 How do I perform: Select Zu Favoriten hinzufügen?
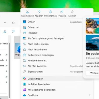tap(52, 55)
